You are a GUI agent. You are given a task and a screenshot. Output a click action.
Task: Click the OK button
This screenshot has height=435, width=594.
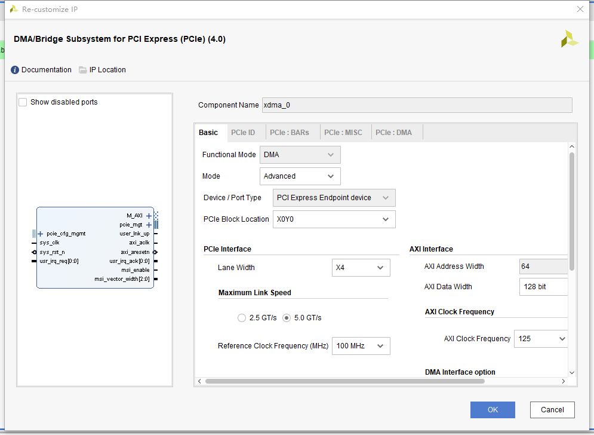click(493, 410)
